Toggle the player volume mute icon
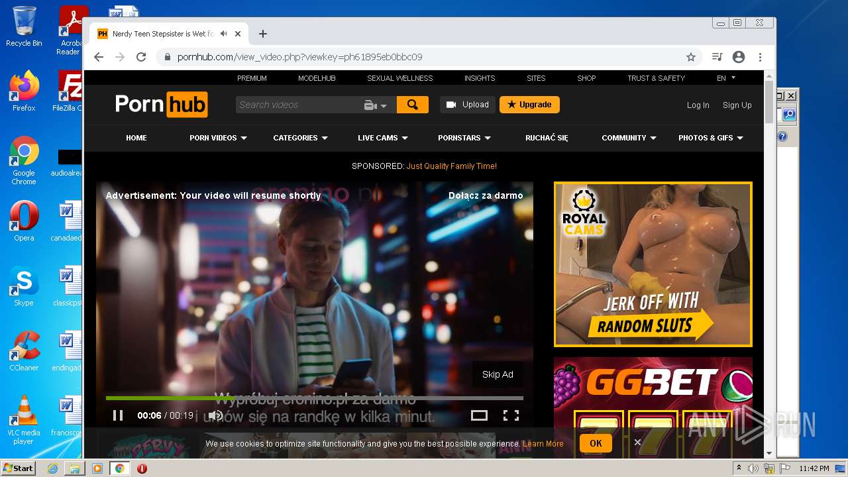848x477 pixels. 215,415
